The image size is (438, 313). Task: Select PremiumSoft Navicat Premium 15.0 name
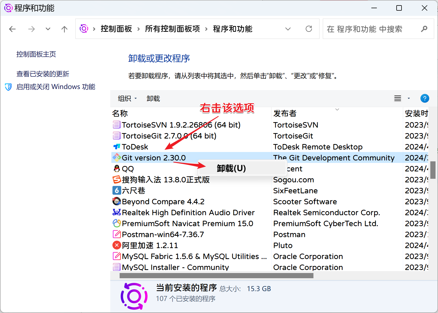pos(188,223)
